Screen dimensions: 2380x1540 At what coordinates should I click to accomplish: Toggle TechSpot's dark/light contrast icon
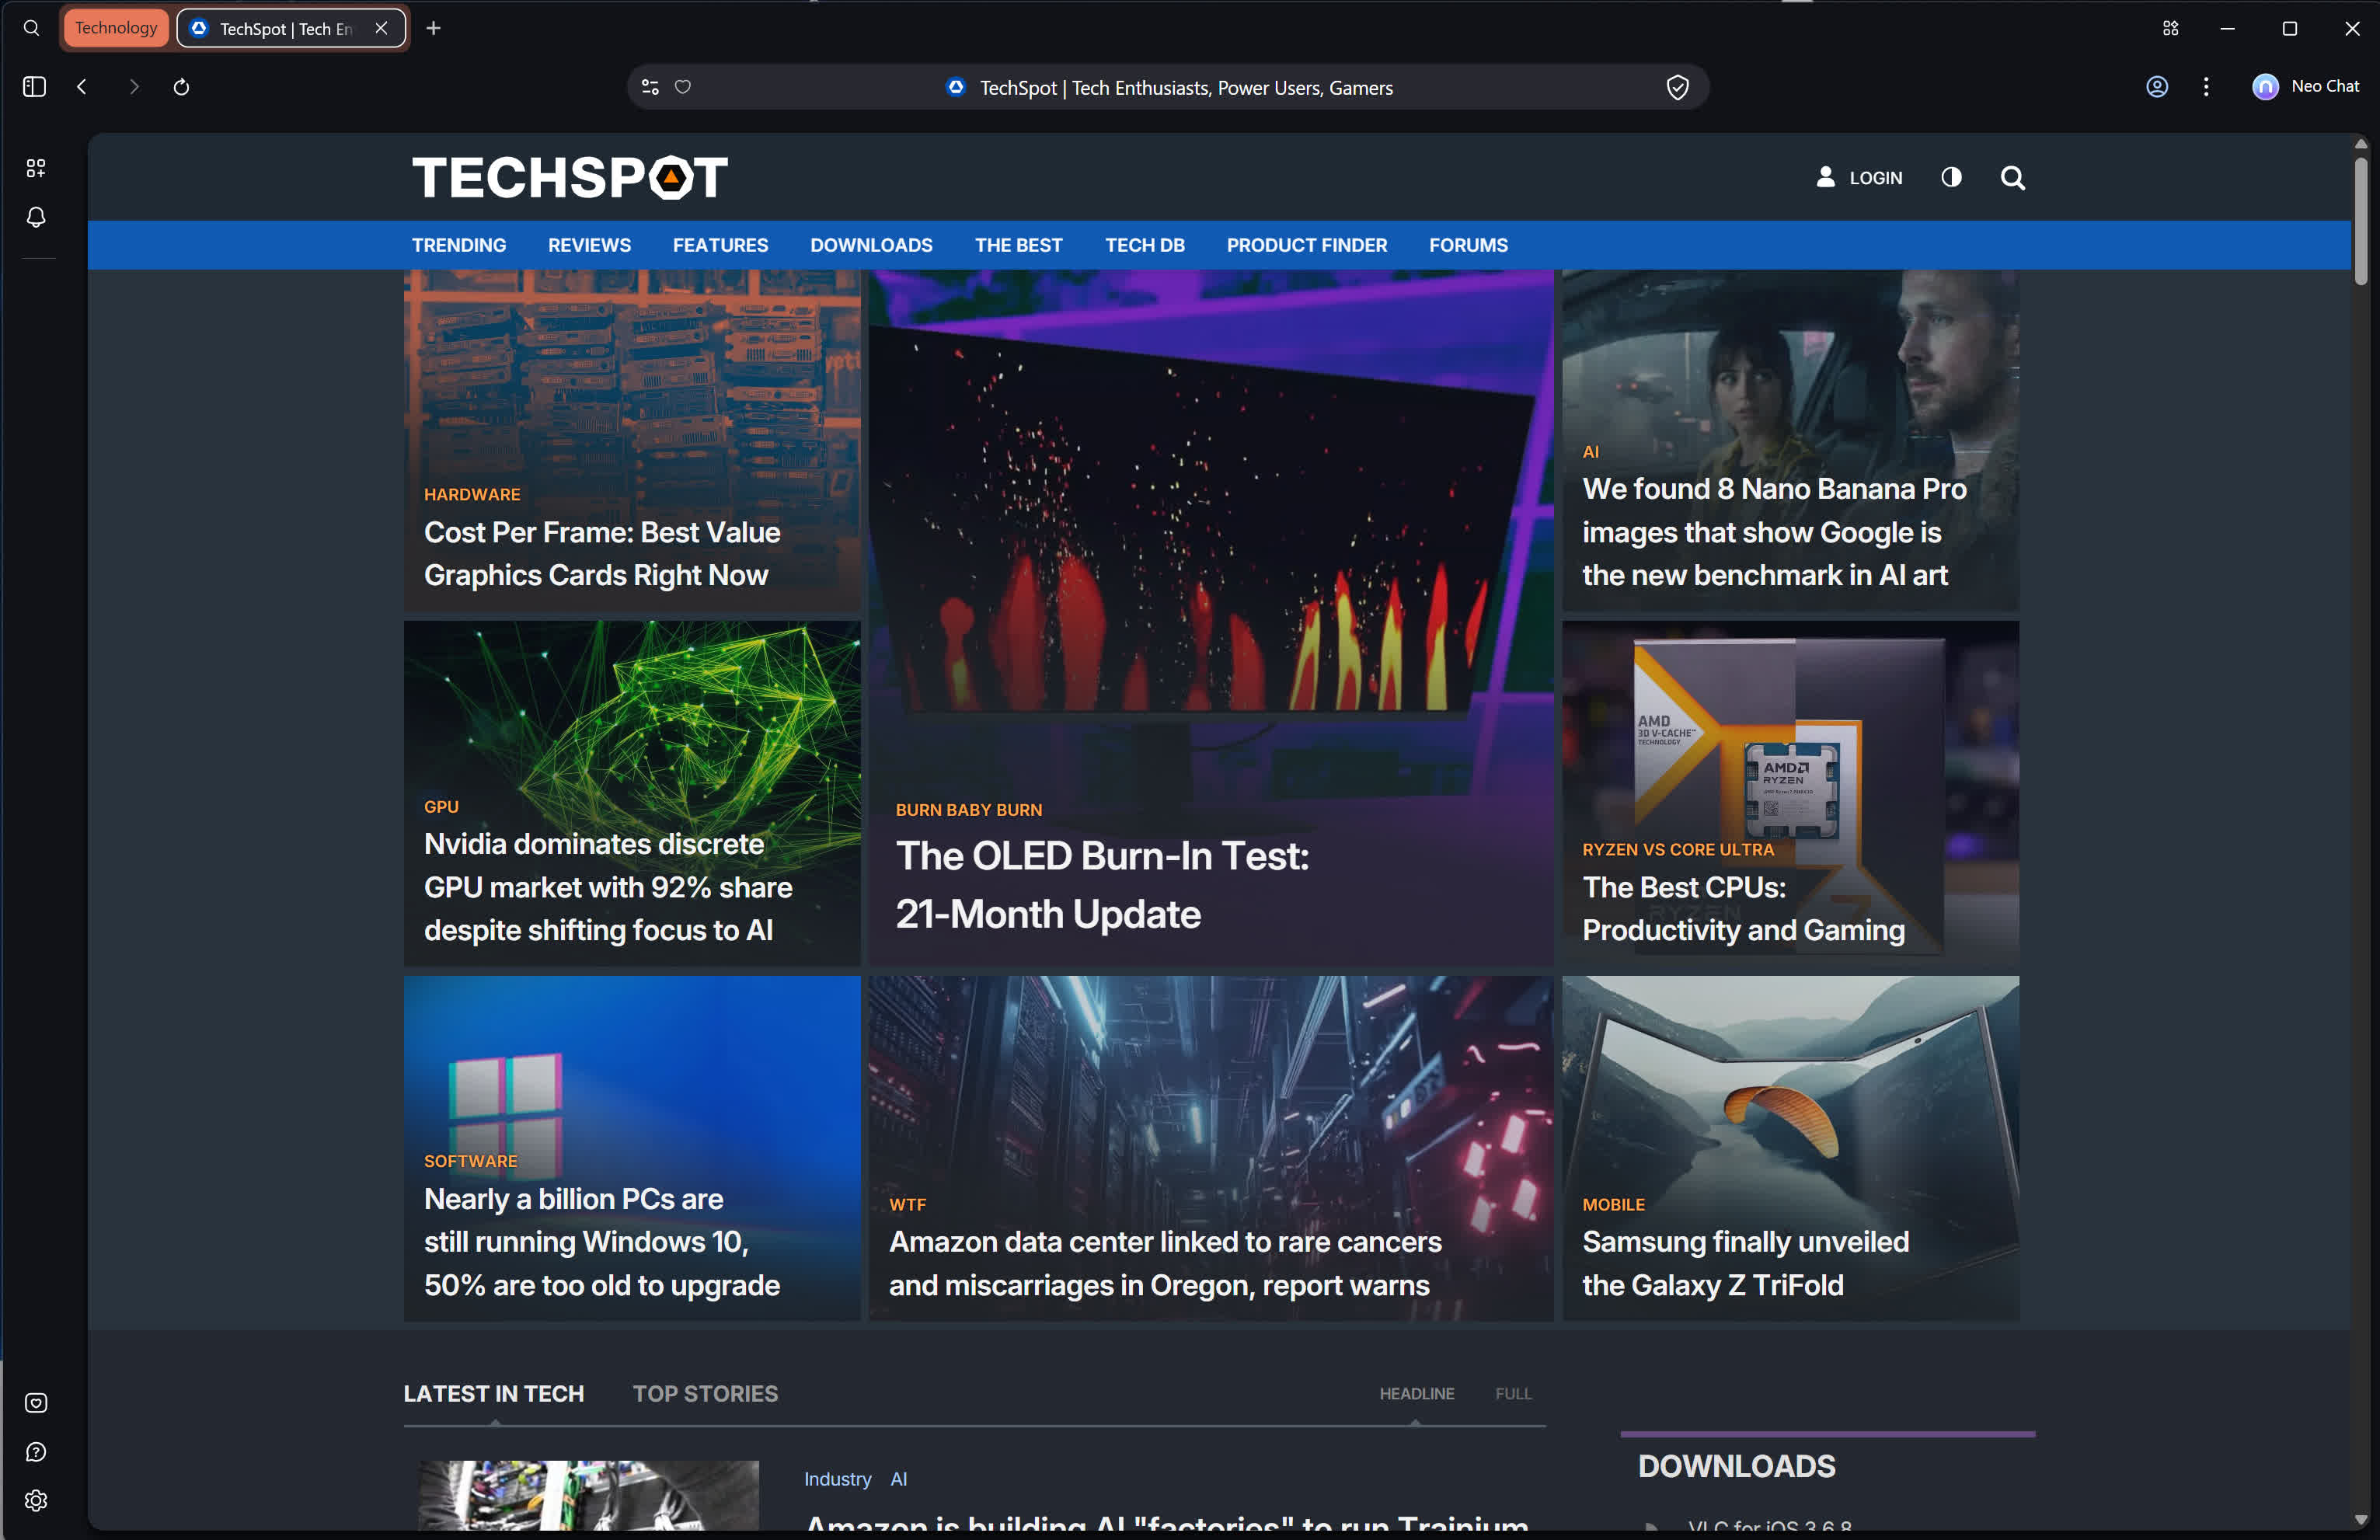(x=1950, y=178)
